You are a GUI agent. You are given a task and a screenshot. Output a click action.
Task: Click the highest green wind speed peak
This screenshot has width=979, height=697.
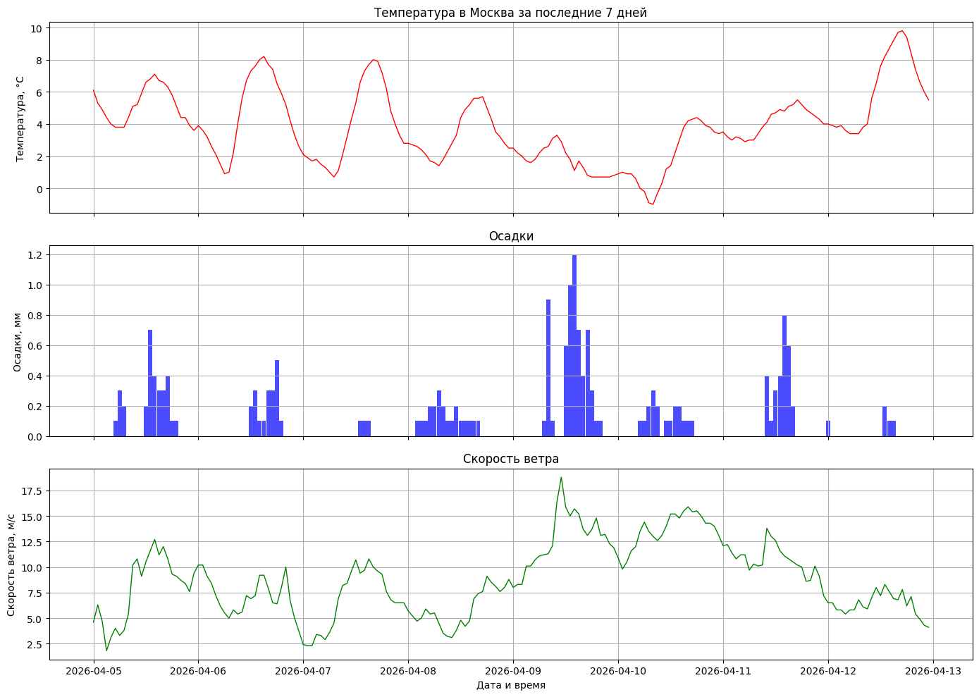[561, 478]
